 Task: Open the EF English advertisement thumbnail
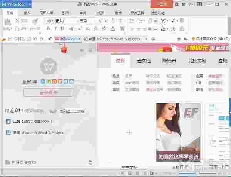[178, 132]
